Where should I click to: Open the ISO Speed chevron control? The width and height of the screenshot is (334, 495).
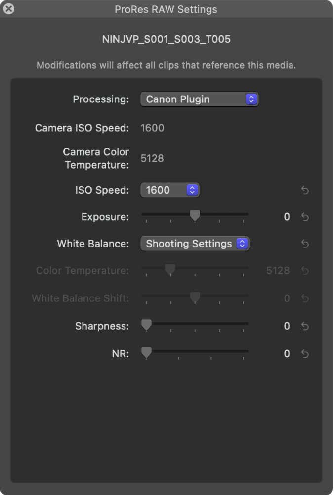(193, 190)
